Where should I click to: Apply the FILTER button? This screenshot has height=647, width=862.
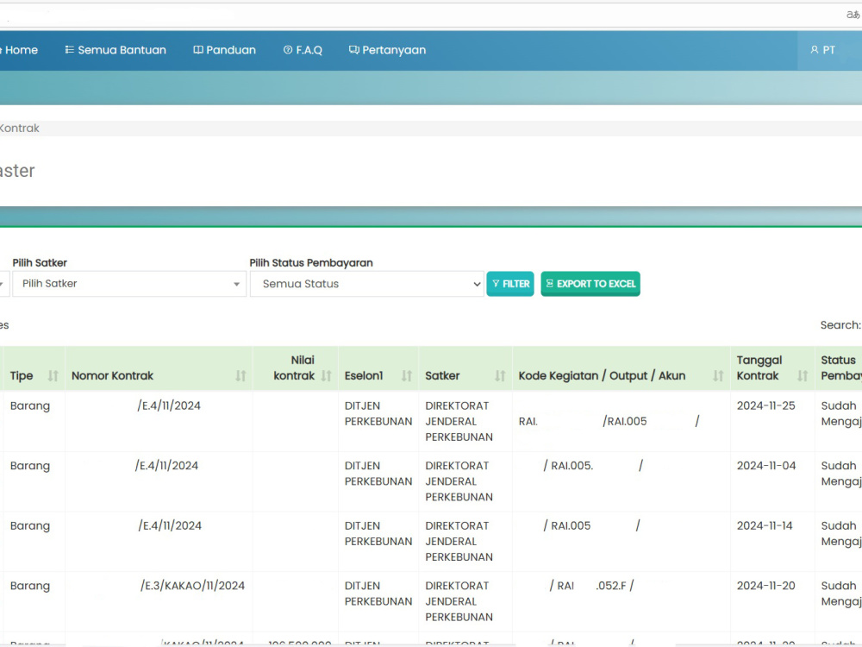(510, 284)
